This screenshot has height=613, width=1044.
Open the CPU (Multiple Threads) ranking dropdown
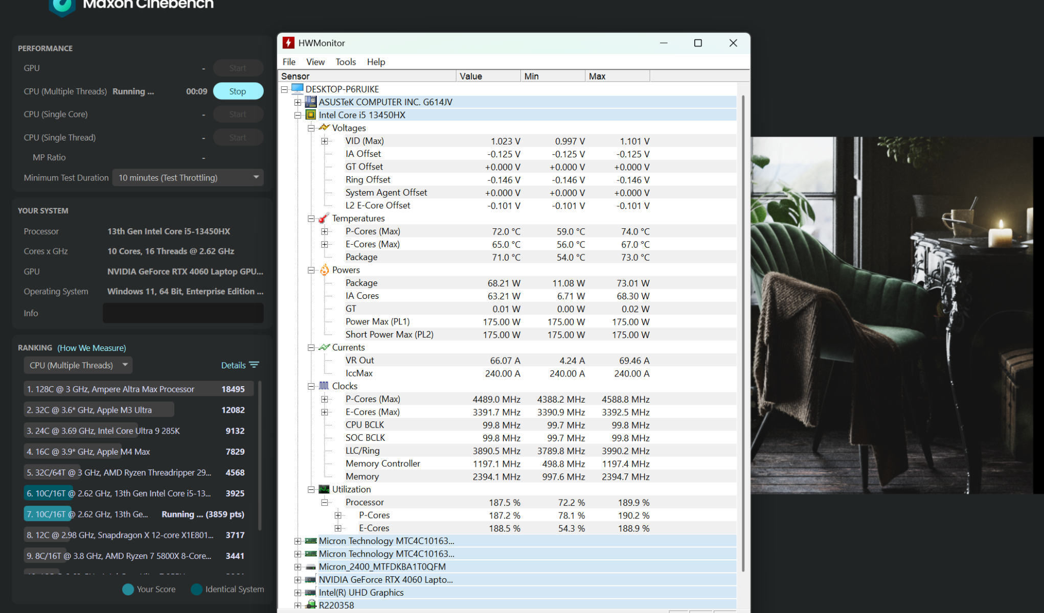point(78,365)
